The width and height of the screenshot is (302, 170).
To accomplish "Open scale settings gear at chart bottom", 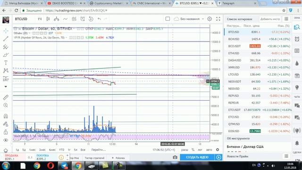I will click(x=218, y=150).
